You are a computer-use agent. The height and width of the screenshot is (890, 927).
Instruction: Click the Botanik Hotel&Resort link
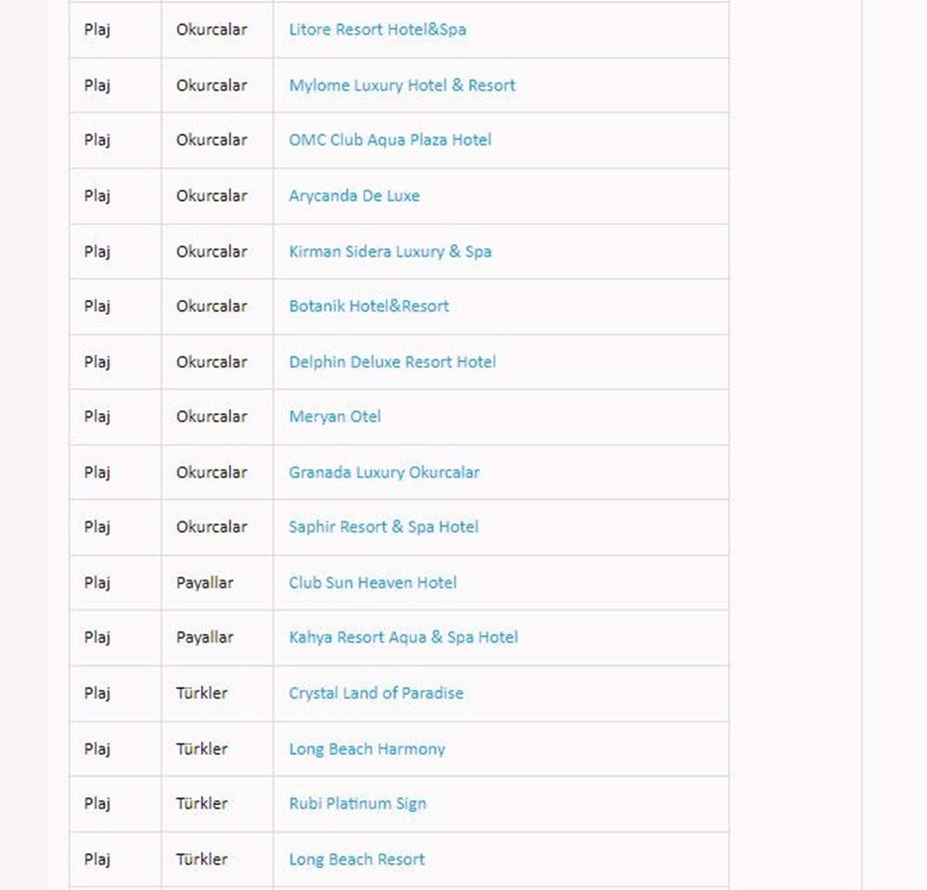tap(368, 306)
